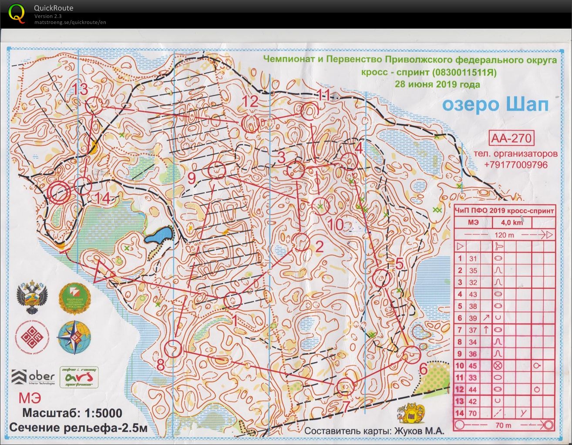Screen dimensions: 572x445
Task: Click the QuickRoute Q logo
Action: pyautogui.click(x=17, y=13)
